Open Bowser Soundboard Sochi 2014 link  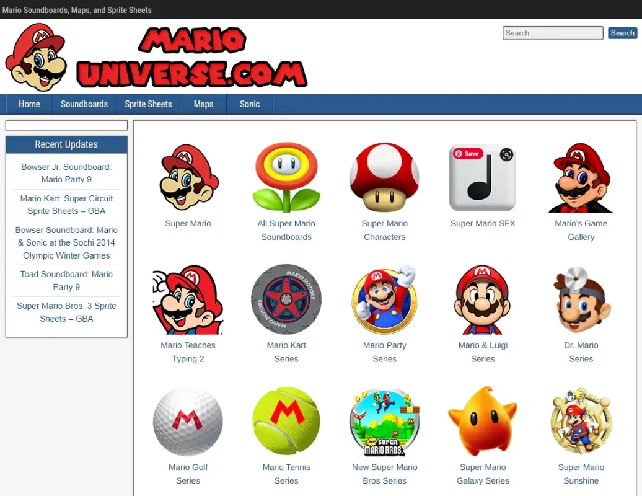pyautogui.click(x=66, y=242)
